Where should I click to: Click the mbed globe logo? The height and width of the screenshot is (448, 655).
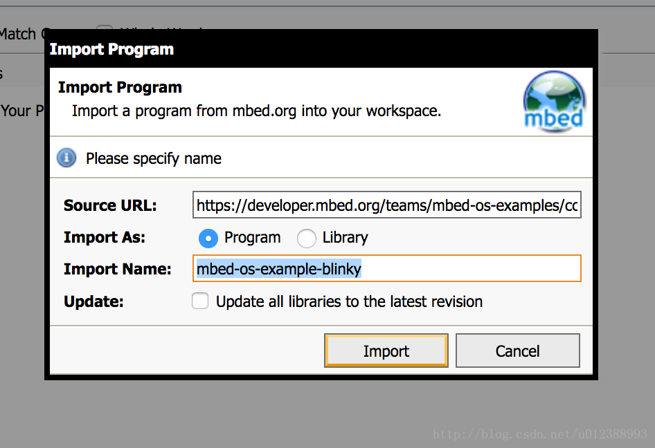[x=555, y=102]
